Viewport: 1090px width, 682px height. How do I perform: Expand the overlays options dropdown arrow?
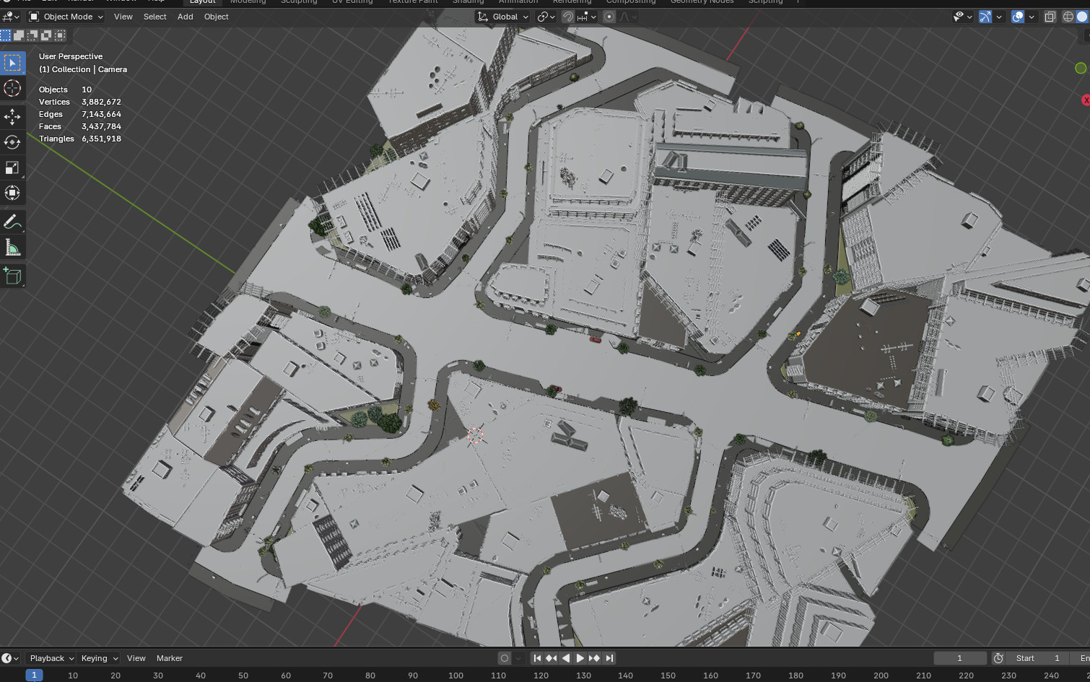tap(1032, 17)
